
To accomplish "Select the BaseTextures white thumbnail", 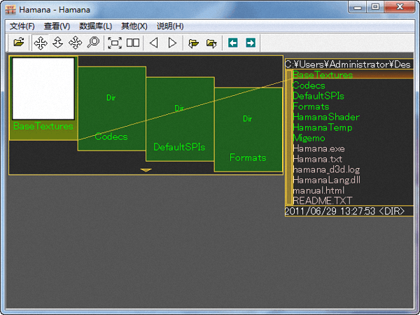I will (43, 88).
